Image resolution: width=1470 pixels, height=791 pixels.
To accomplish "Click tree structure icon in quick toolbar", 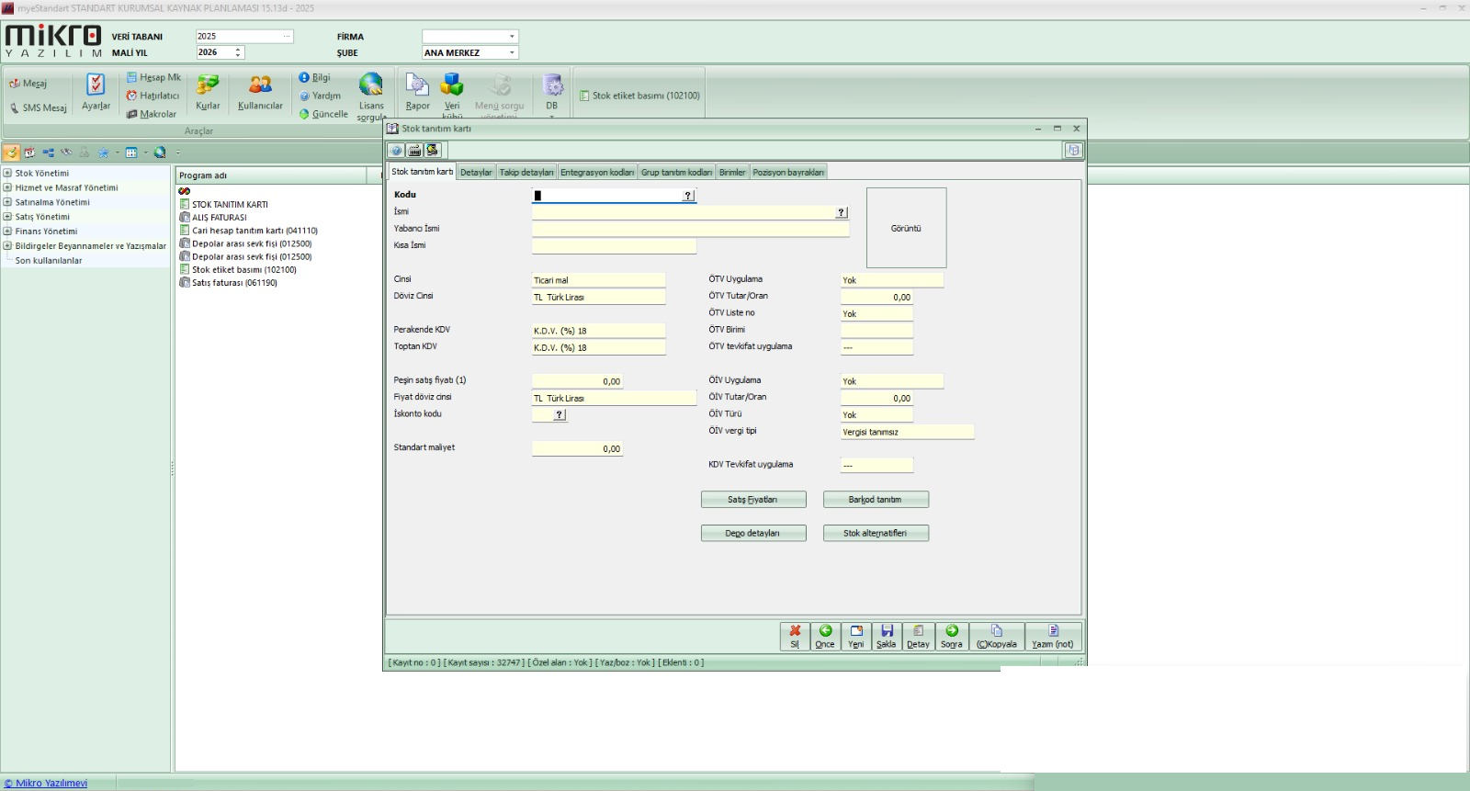I will point(48,153).
